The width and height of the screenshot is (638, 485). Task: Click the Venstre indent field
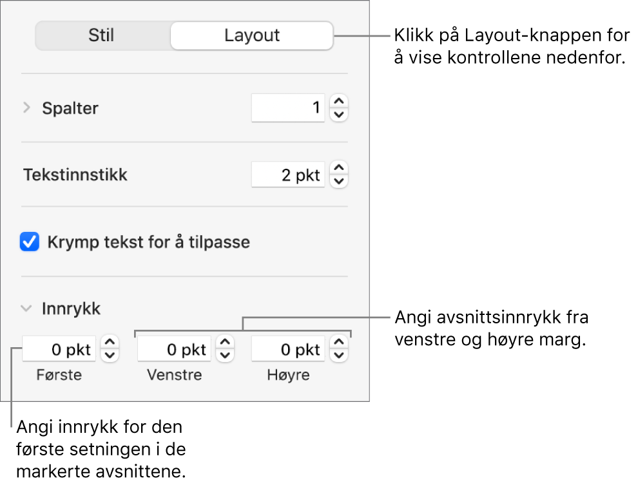point(174,349)
